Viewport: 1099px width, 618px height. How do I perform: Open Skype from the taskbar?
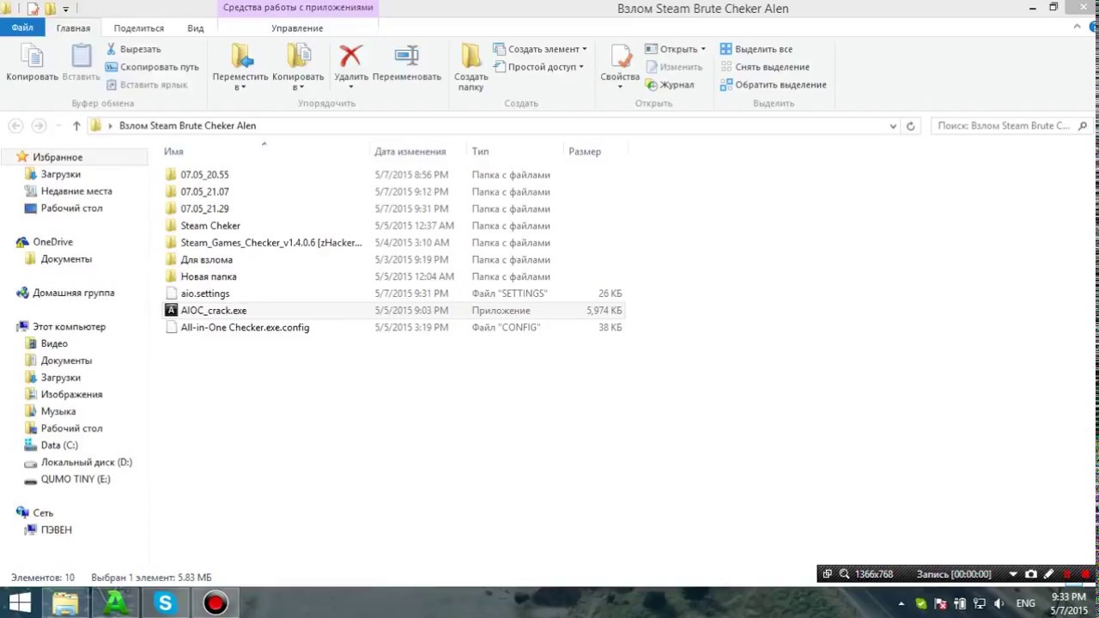[x=165, y=603]
